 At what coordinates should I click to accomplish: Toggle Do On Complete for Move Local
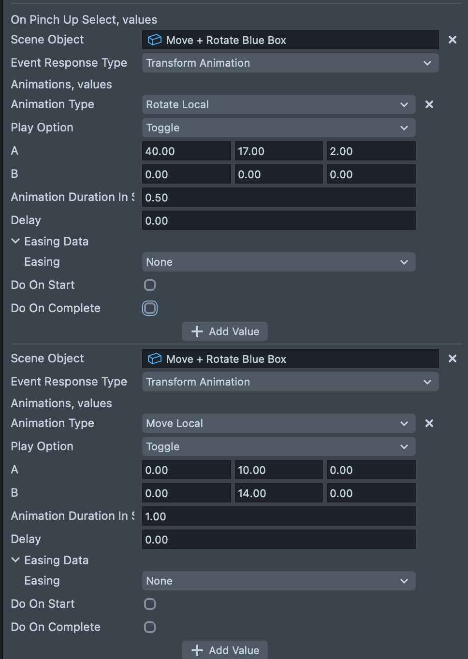click(x=150, y=627)
